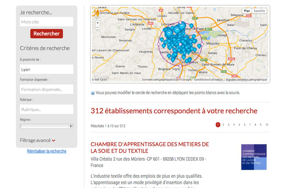Select the Plan map view
288x188 pixels.
click(247, 11)
